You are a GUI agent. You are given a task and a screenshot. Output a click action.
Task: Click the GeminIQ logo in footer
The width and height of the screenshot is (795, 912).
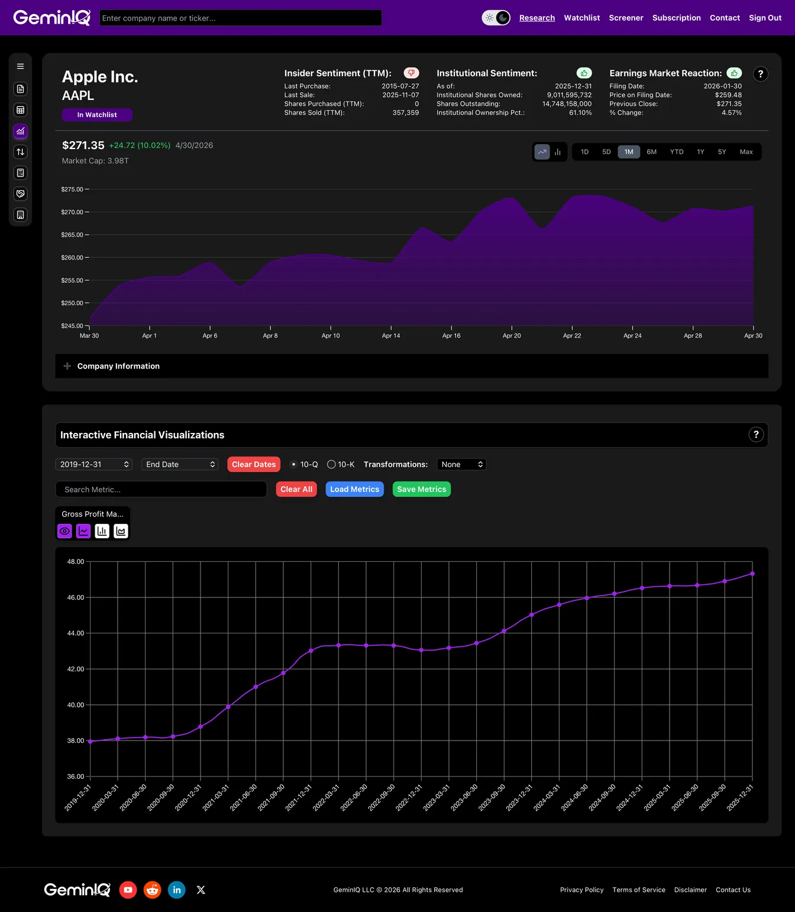click(x=77, y=890)
